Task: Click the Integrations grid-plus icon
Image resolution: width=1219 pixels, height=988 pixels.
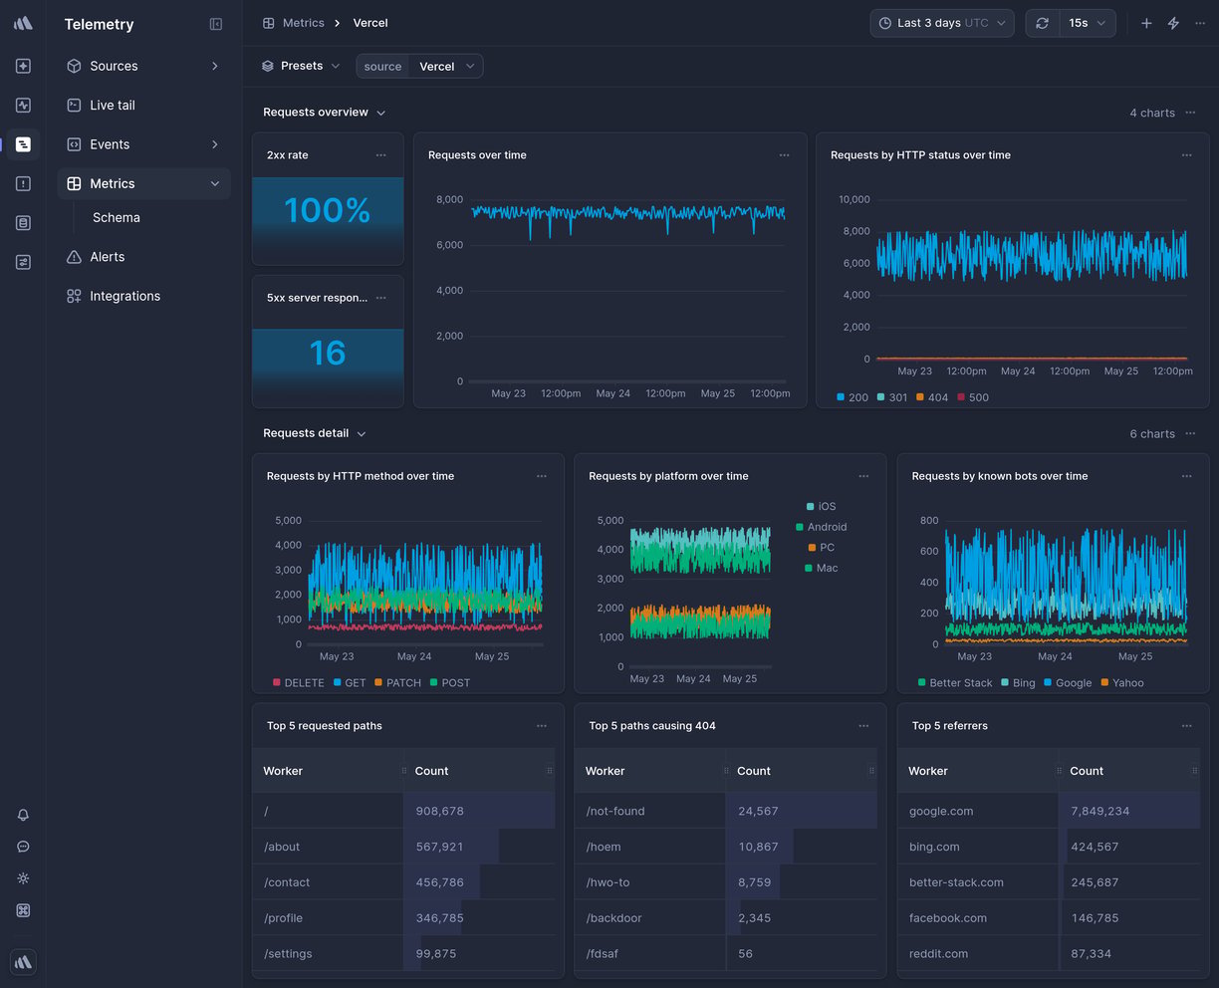Action: 74,296
